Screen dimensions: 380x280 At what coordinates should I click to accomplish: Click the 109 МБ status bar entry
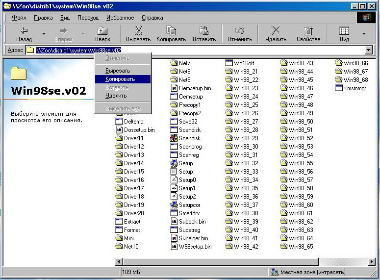131,272
